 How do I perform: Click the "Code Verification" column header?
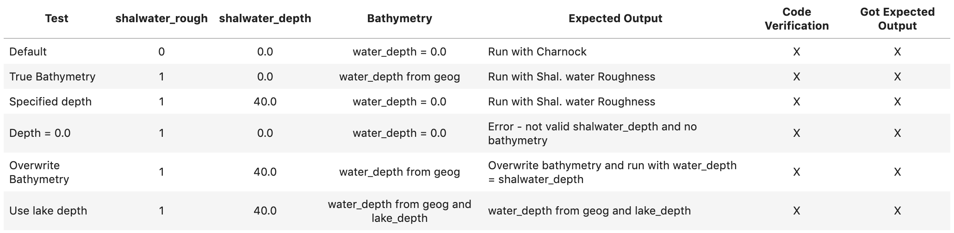pyautogui.click(x=796, y=18)
